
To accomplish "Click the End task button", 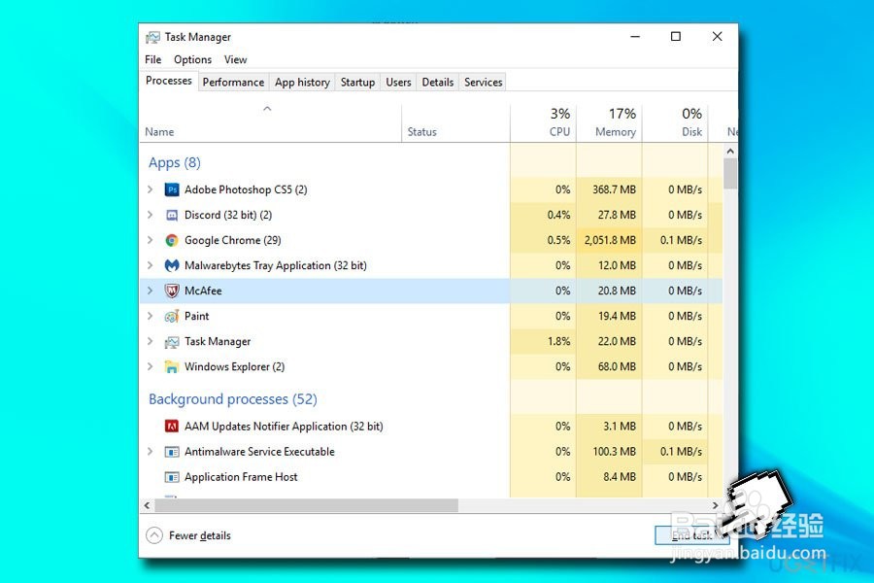I will (x=691, y=535).
